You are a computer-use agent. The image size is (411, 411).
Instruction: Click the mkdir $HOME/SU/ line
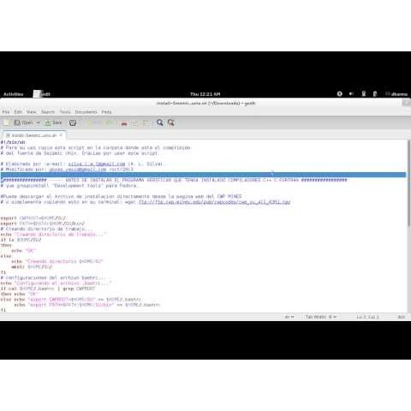click(32, 267)
